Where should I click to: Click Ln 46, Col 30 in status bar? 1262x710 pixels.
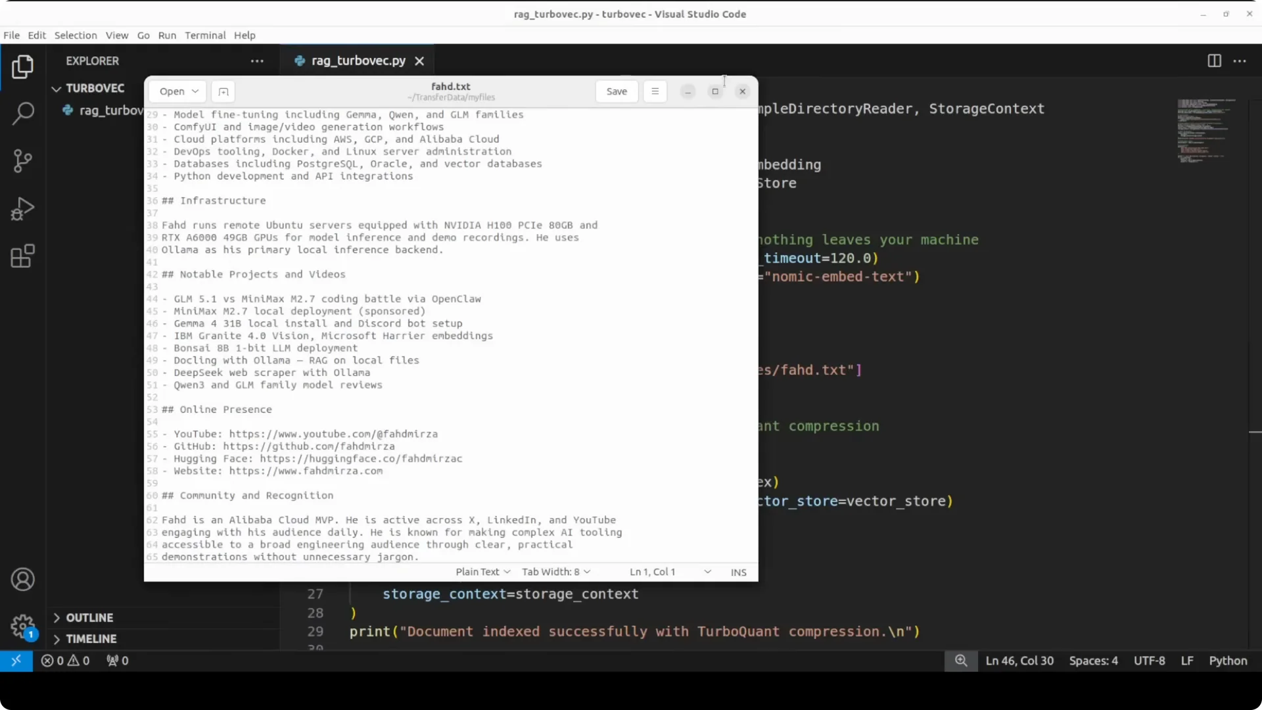[x=1019, y=661]
